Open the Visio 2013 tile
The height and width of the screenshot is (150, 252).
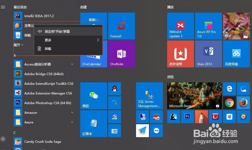pos(209,54)
